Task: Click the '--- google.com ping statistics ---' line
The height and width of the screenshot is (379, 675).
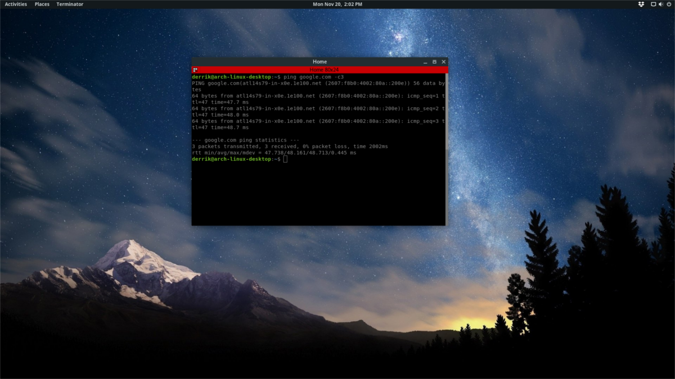Action: 246,140
